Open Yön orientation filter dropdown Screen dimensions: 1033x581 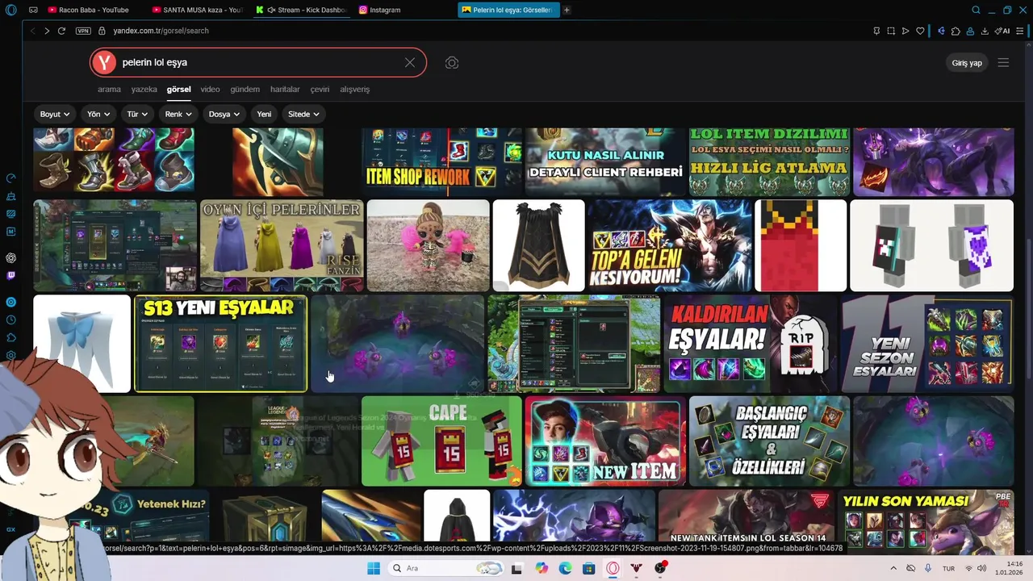click(x=98, y=114)
